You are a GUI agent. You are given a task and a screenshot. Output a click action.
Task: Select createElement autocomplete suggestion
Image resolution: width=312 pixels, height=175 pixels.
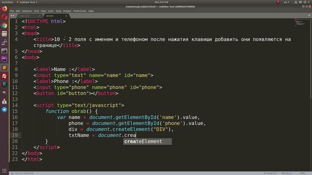[x=147, y=141]
